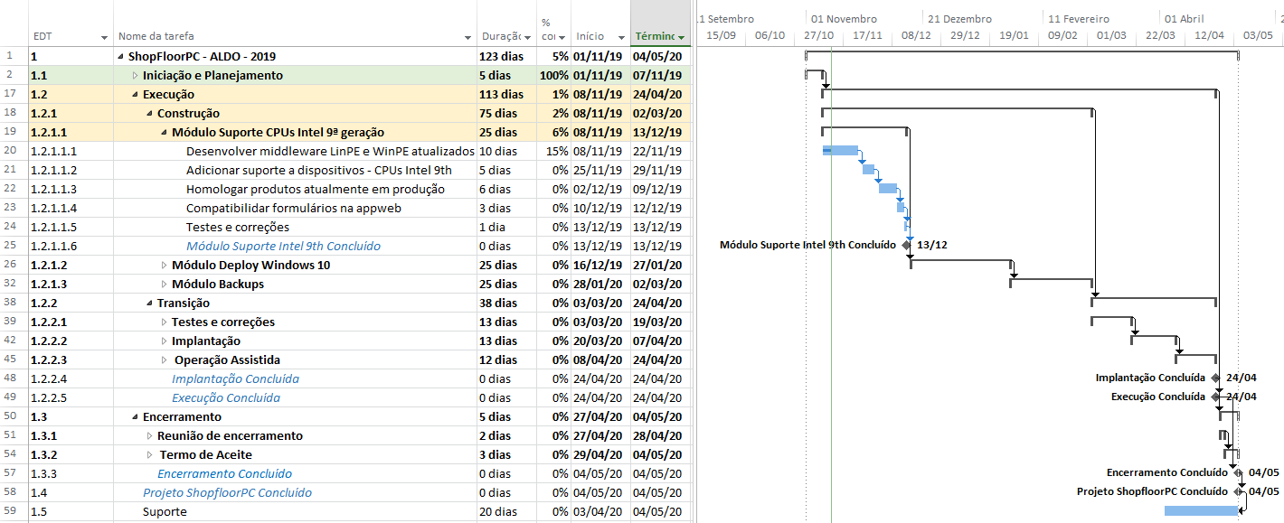Click the "08/12" date in the timescale
The height and width of the screenshot is (523, 1284).
point(916,36)
